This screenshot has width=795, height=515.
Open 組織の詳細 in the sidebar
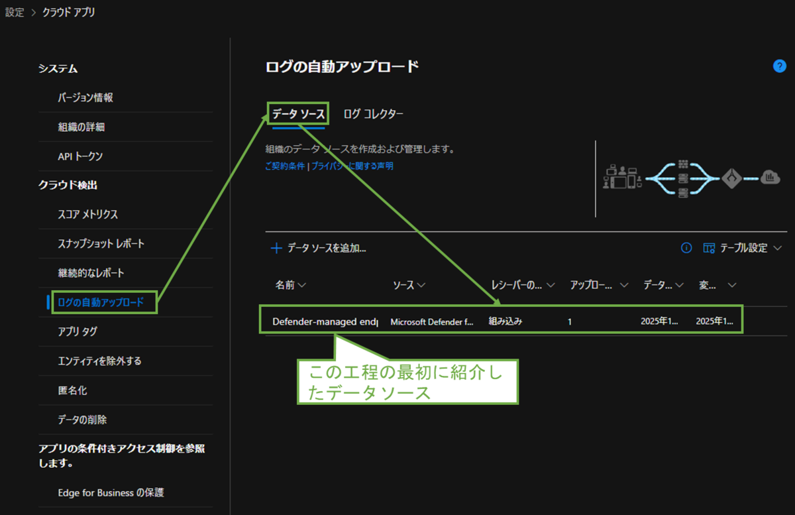pos(81,127)
